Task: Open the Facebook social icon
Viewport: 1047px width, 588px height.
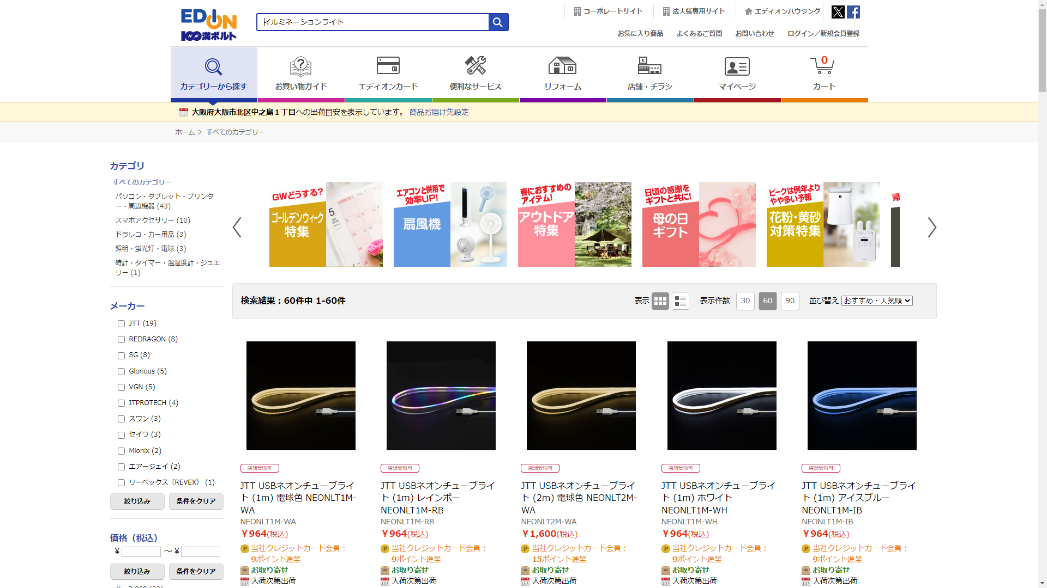Action: click(x=853, y=12)
